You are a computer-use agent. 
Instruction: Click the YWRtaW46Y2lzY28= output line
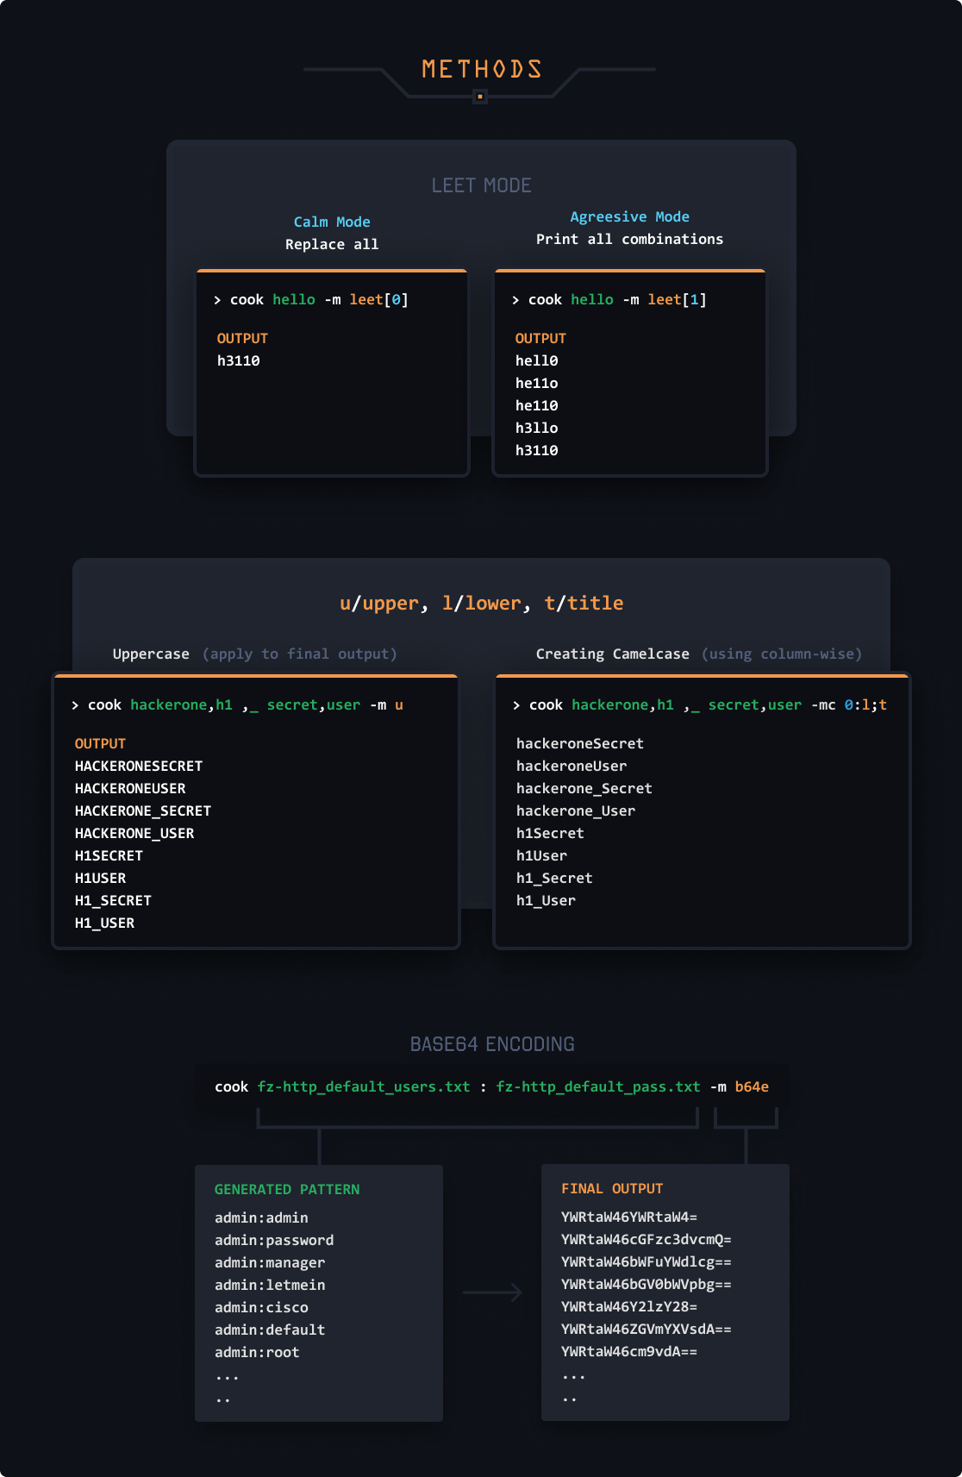(x=629, y=1306)
